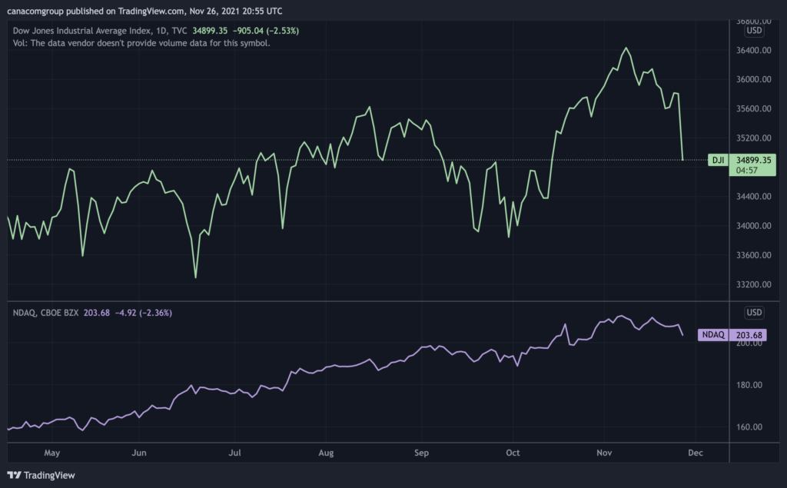The image size is (787, 488).
Task: Click the Sep label on the time axis
Action: [x=422, y=453]
